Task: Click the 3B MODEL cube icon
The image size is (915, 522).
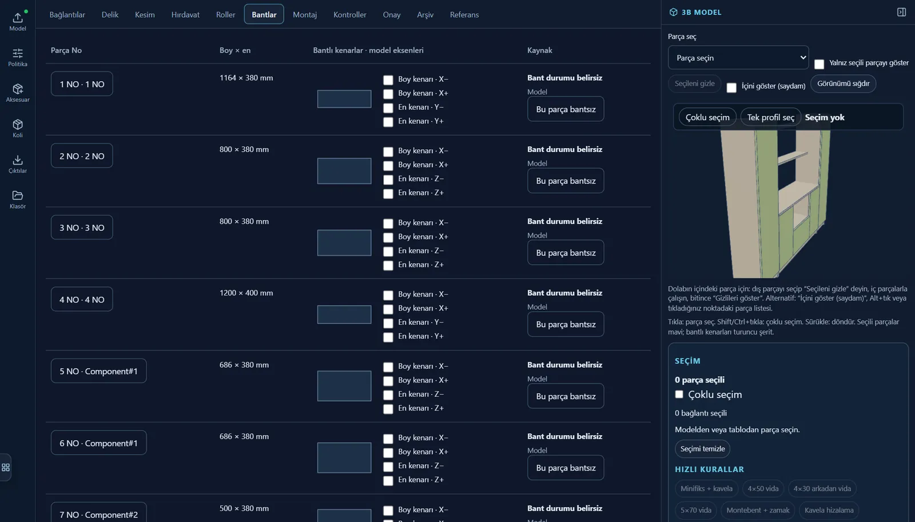Action: [673, 12]
